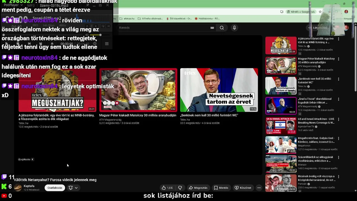Click sidebar thumbnail with 25:37 duration

click(281, 164)
